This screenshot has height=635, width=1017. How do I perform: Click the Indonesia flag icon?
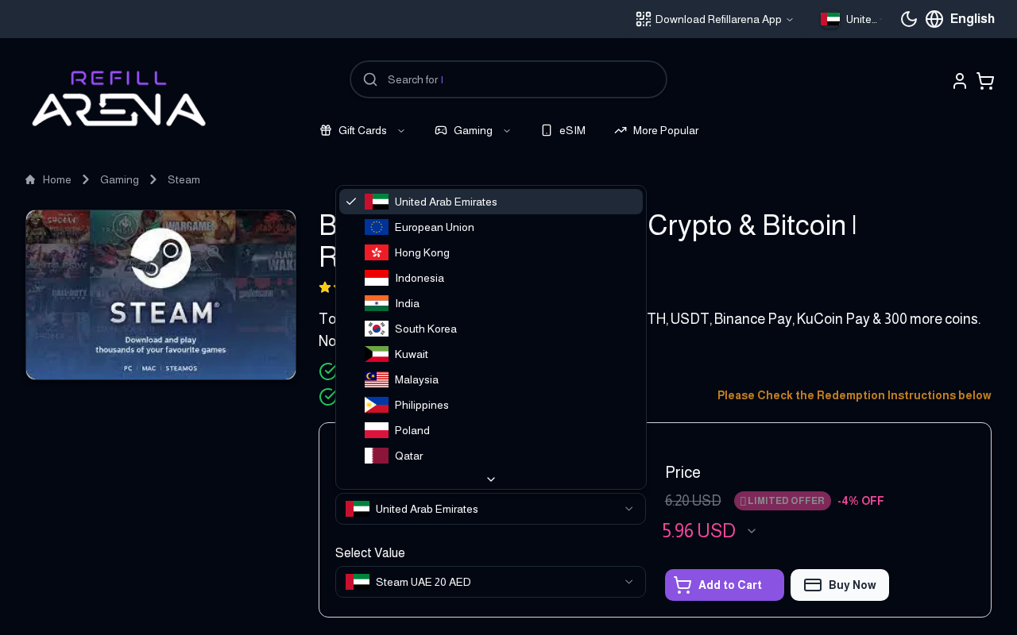pyautogui.click(x=377, y=278)
